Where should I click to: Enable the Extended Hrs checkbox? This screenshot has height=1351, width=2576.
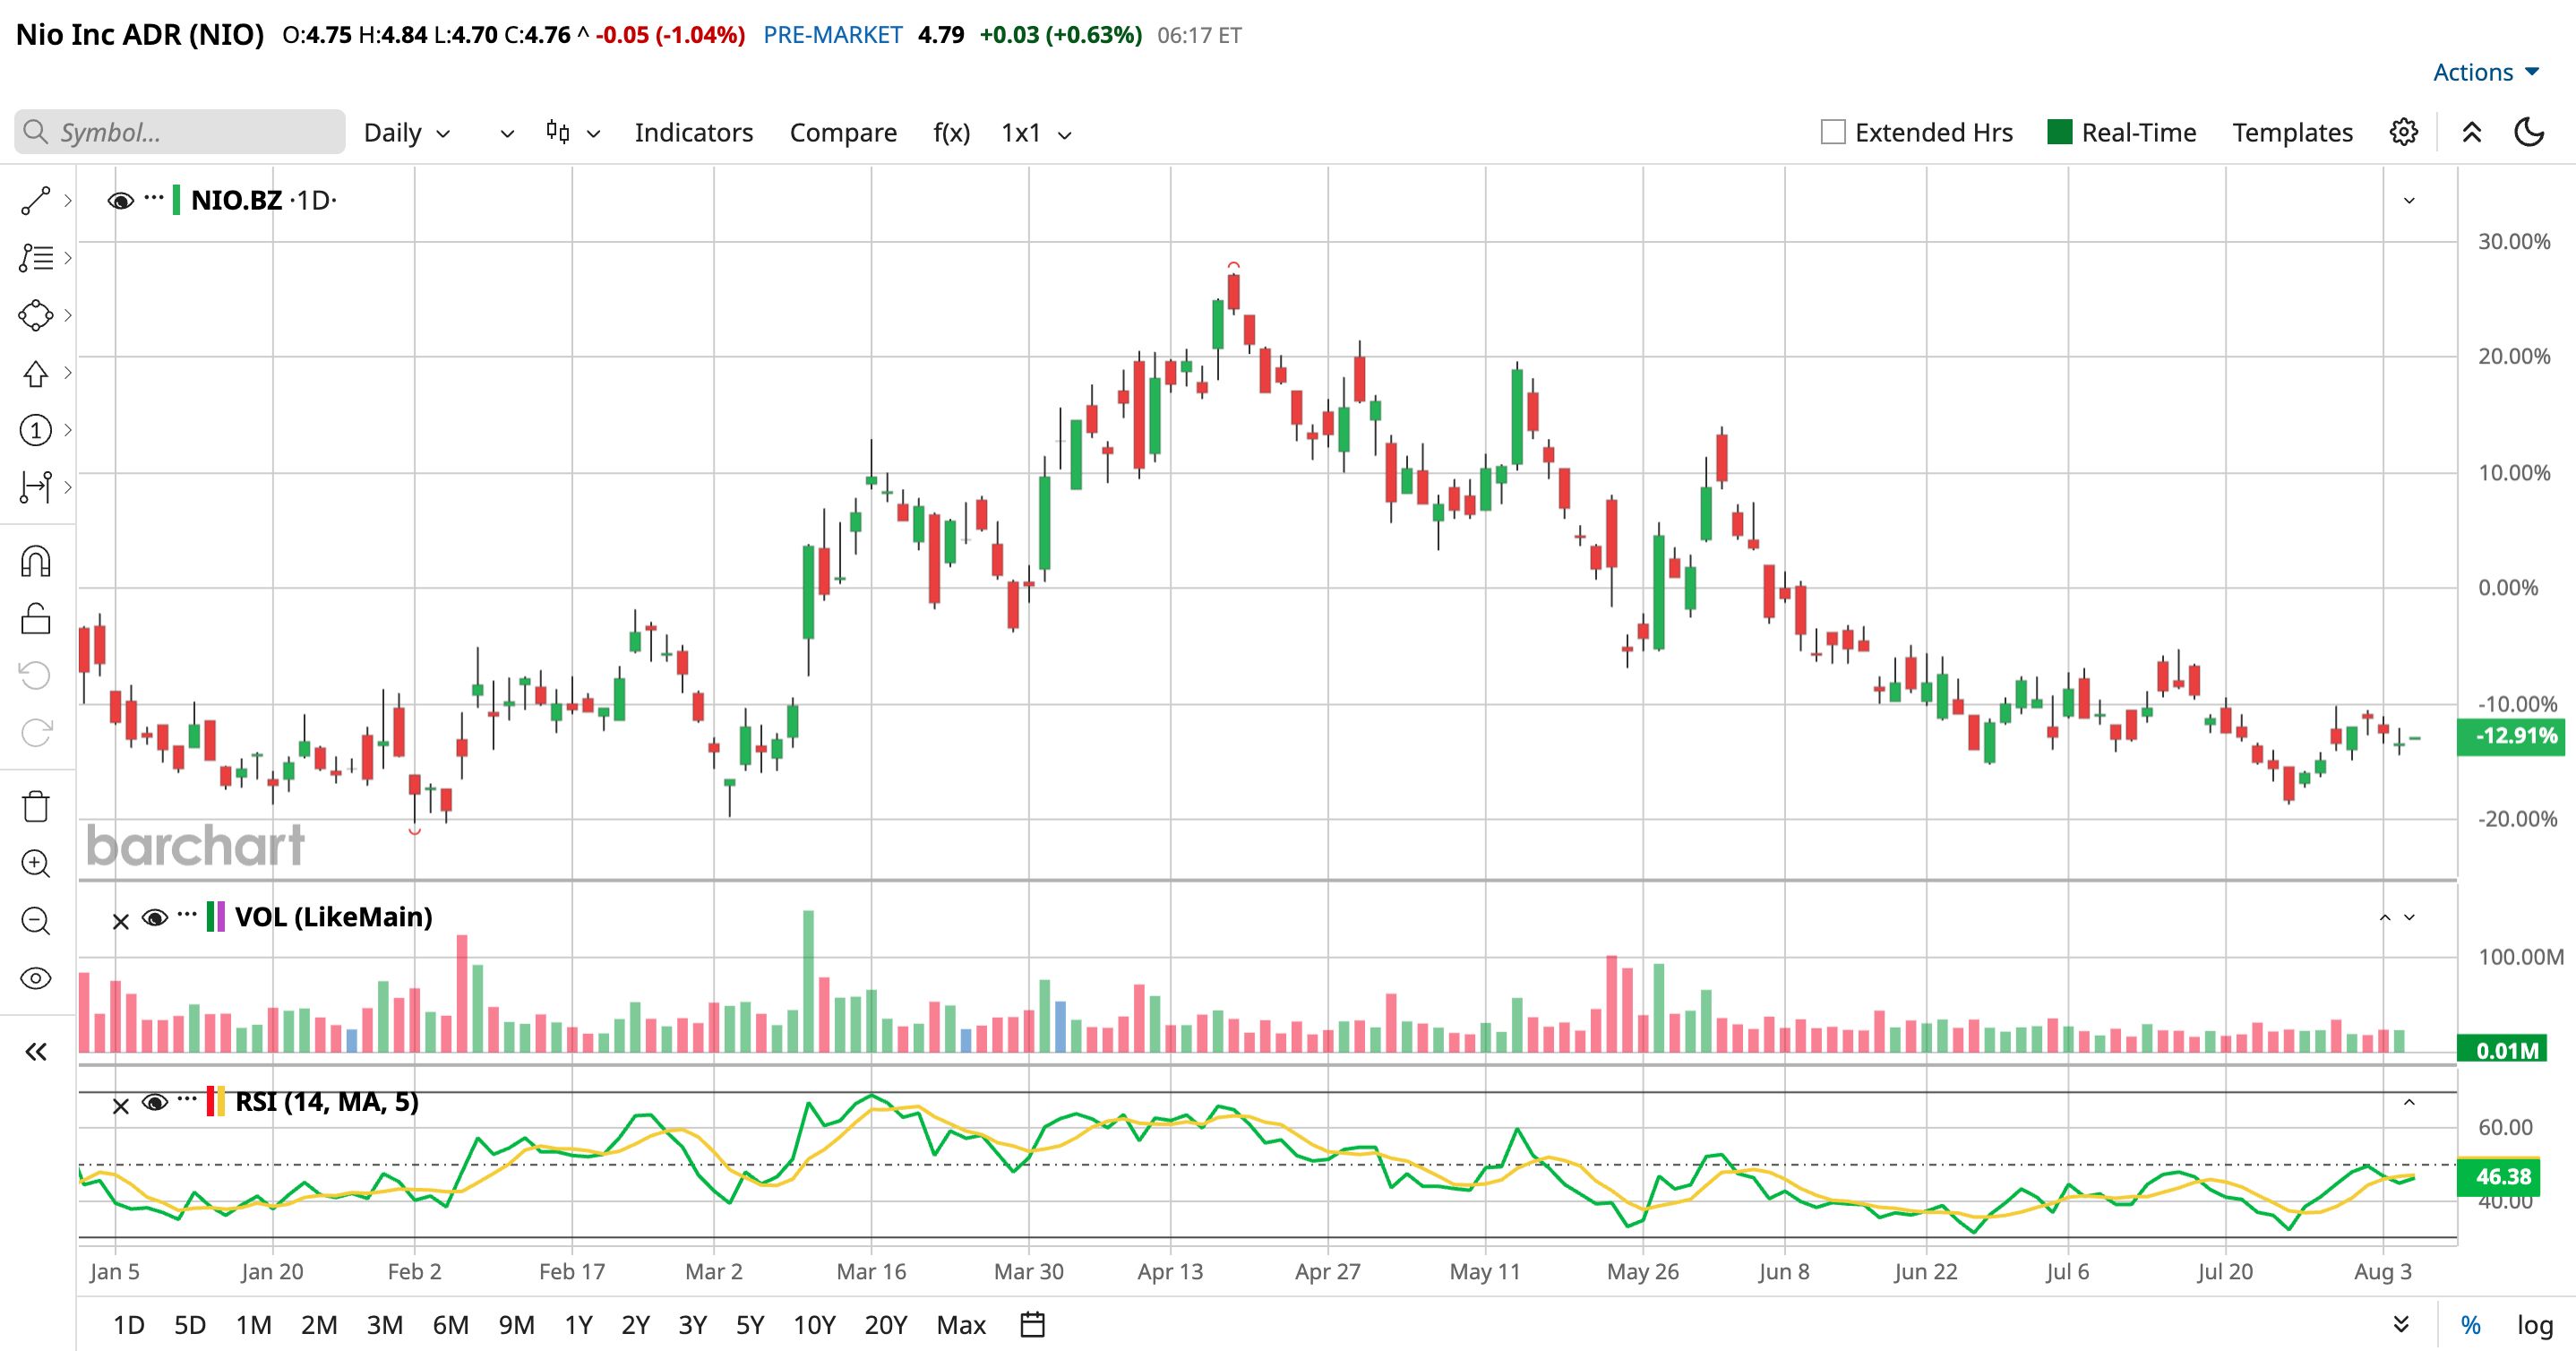pos(1833,132)
